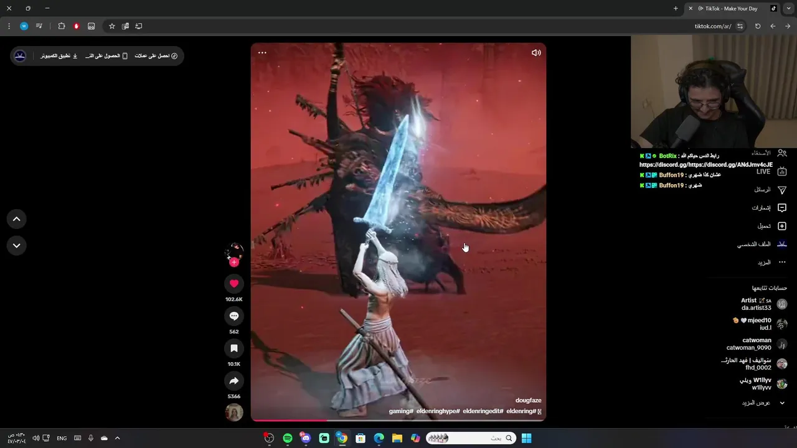797x448 pixels.
Task: Open the browser three-dot menu
Action: click(x=9, y=26)
